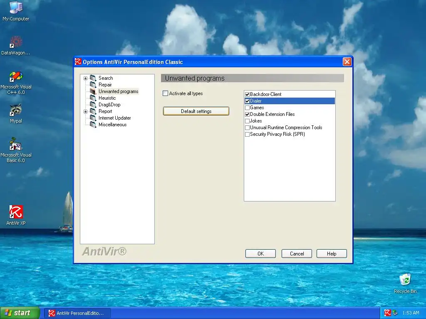Select Heuristic in the options tree

point(107,98)
